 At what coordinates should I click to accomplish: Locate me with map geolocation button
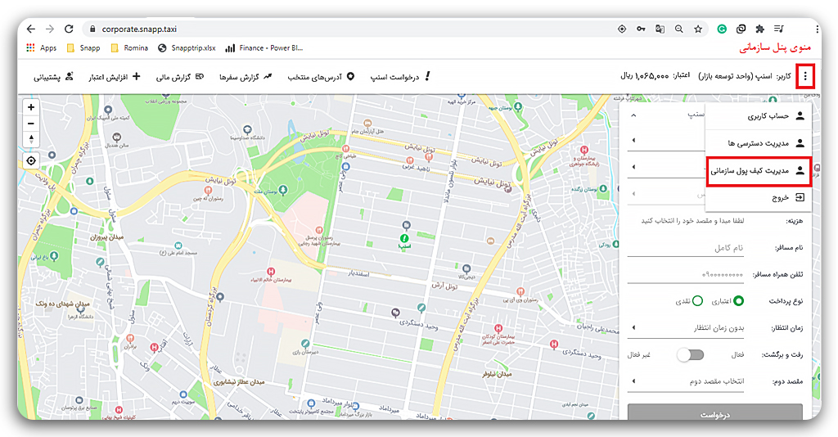[x=31, y=160]
